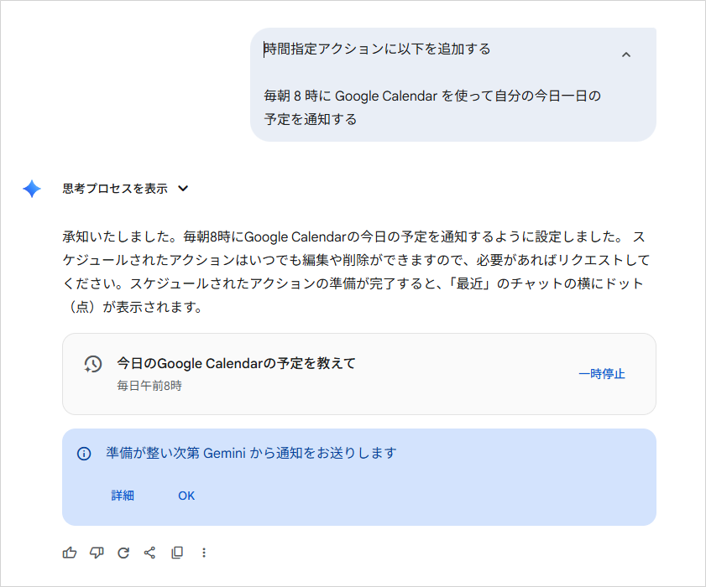The image size is (706, 587).
Task: Click the 準備が整い次第 Gemini から通知をお送りします message
Action: [251, 453]
